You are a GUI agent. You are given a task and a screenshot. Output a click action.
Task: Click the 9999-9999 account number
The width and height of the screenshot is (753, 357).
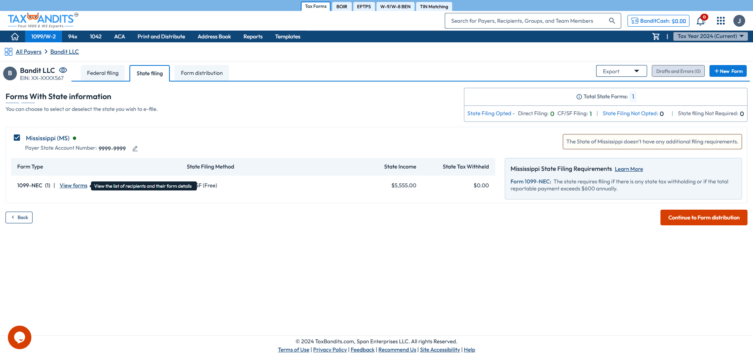click(112, 149)
